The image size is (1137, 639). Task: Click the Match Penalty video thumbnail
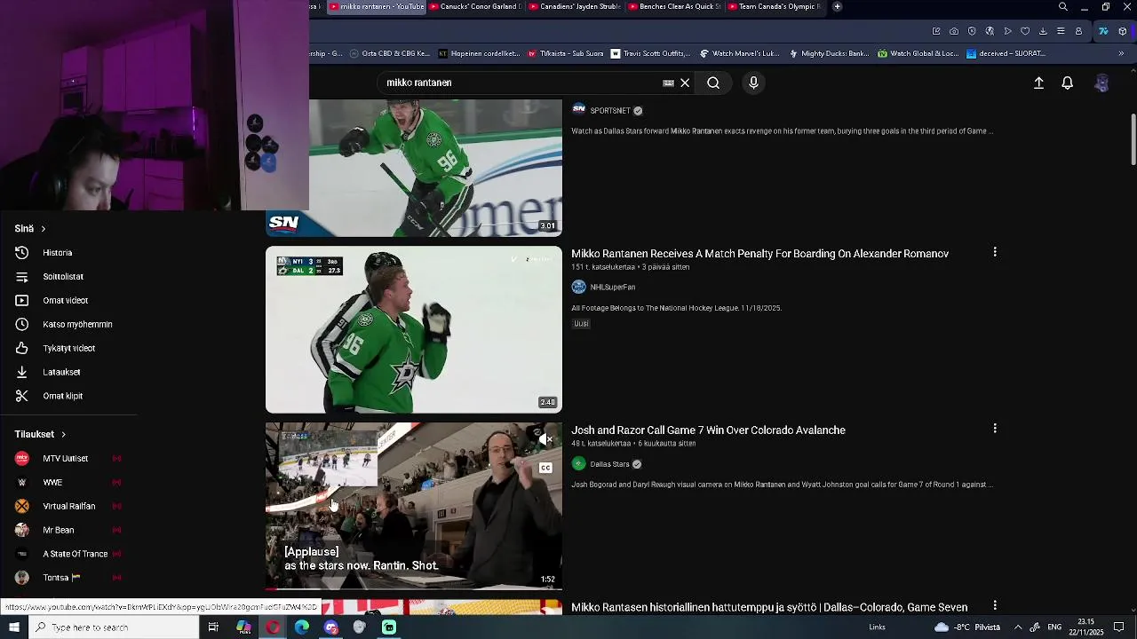click(x=414, y=330)
